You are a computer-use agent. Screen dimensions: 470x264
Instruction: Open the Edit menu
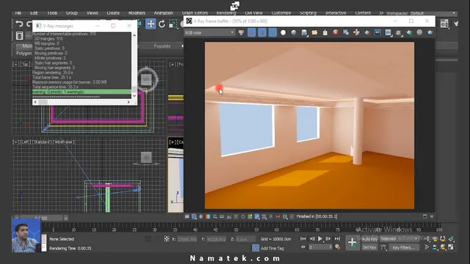[34, 13]
